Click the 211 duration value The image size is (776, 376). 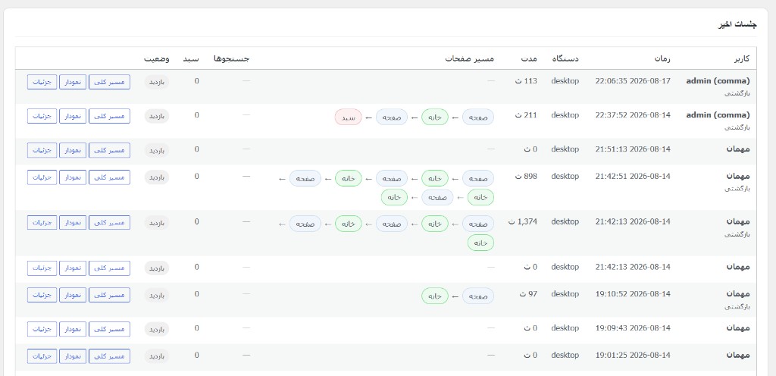tap(527, 115)
